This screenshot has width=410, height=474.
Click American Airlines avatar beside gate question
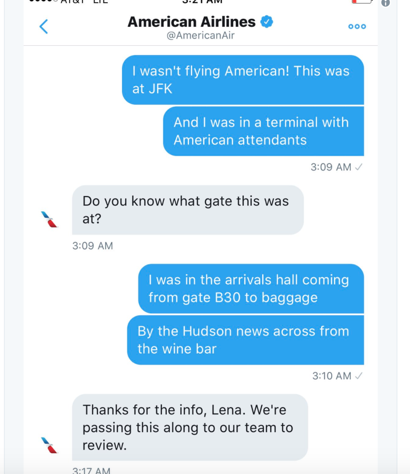pos(50,219)
